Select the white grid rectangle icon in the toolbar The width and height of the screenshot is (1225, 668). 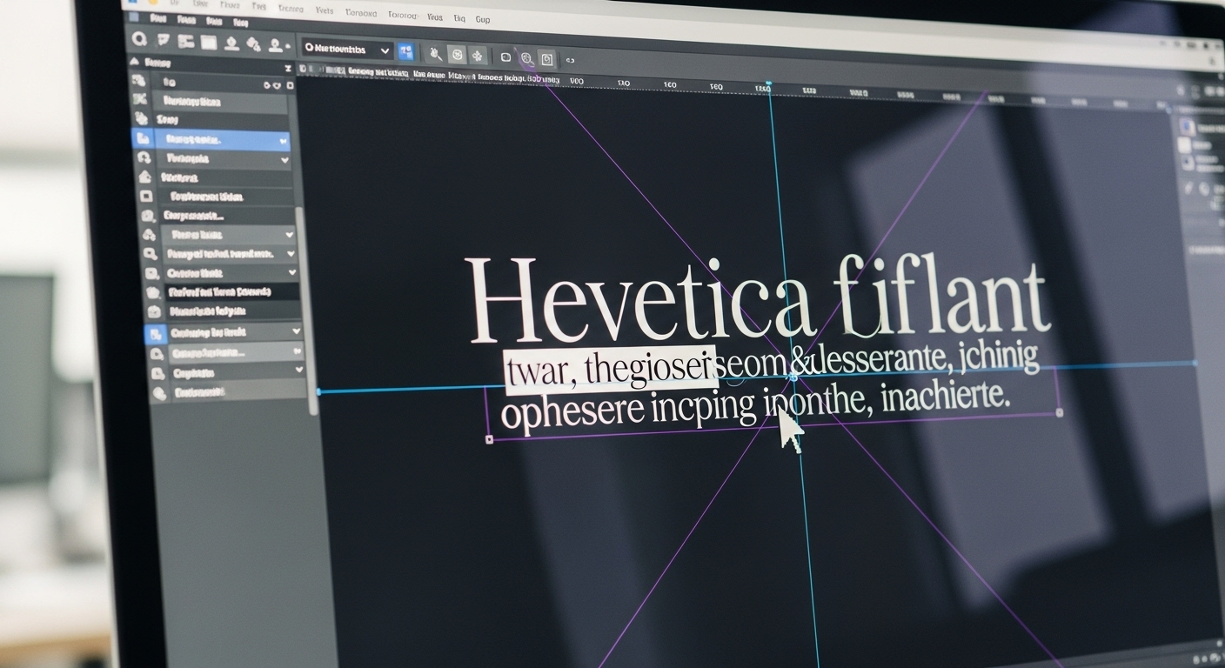(x=209, y=42)
